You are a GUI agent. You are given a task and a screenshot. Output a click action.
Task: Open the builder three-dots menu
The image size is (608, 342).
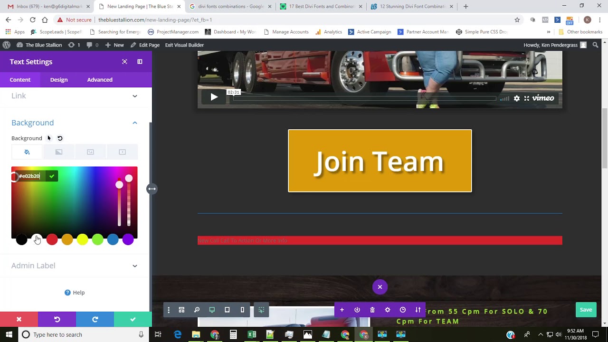click(168, 310)
